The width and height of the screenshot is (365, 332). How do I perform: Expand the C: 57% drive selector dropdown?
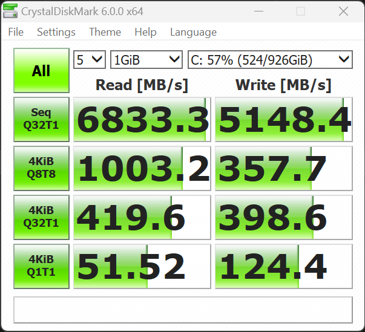click(x=270, y=60)
